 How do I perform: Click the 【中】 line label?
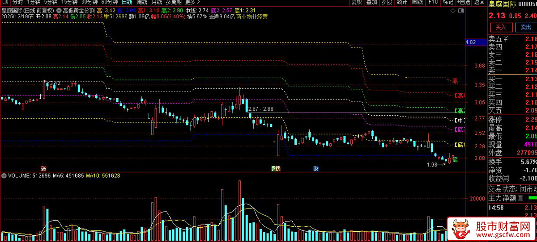(460, 121)
